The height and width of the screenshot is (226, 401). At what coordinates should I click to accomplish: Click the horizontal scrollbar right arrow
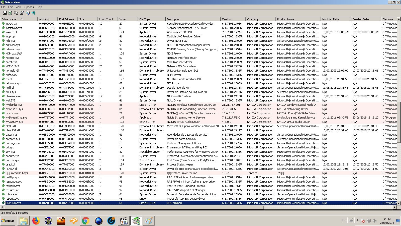(395, 207)
